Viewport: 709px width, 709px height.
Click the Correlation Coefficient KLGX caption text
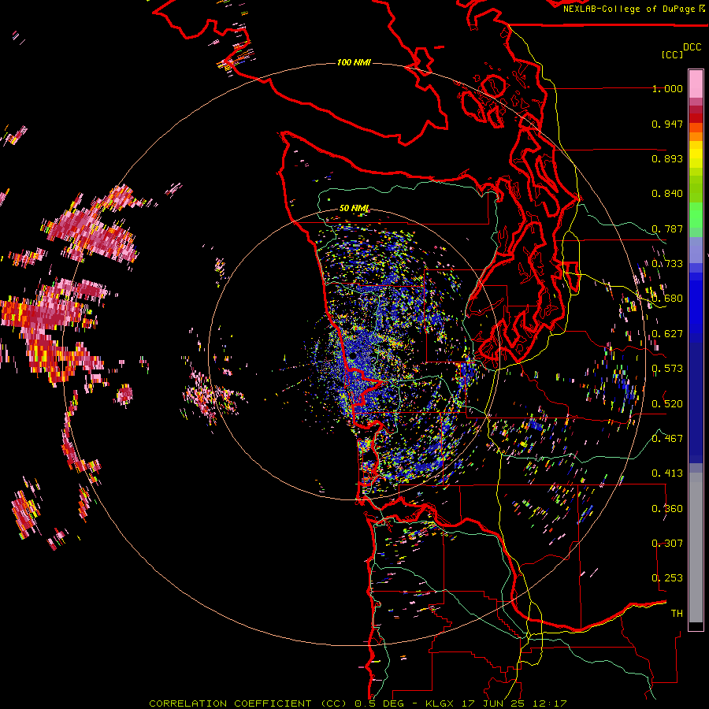(358, 703)
